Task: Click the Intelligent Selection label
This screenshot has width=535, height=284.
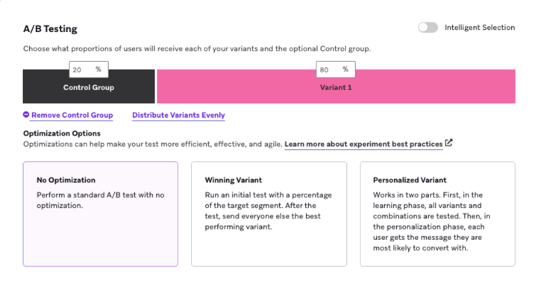Action: pos(479,28)
